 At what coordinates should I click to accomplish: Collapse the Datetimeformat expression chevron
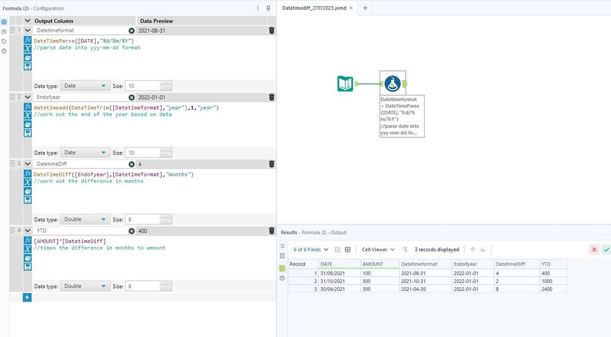pos(28,30)
